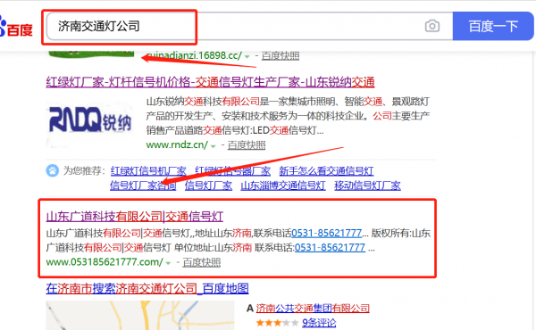This screenshot has width=536, height=330.
Task: Open 百度快照 next to 16898.cc URL
Action: pos(281,56)
